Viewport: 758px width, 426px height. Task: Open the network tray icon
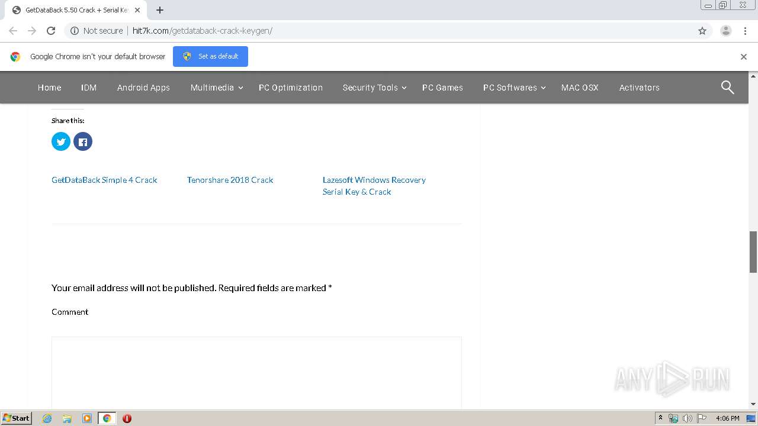pyautogui.click(x=673, y=418)
